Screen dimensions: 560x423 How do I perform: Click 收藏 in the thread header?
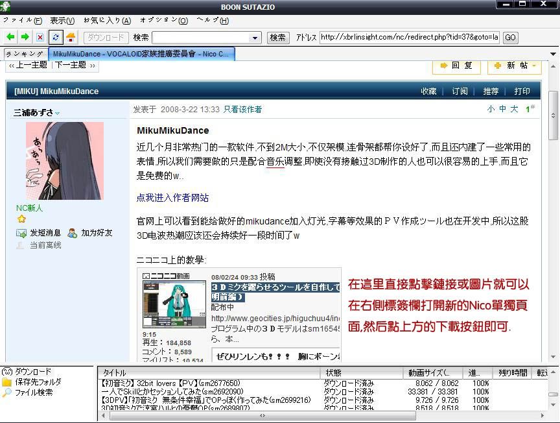point(428,91)
